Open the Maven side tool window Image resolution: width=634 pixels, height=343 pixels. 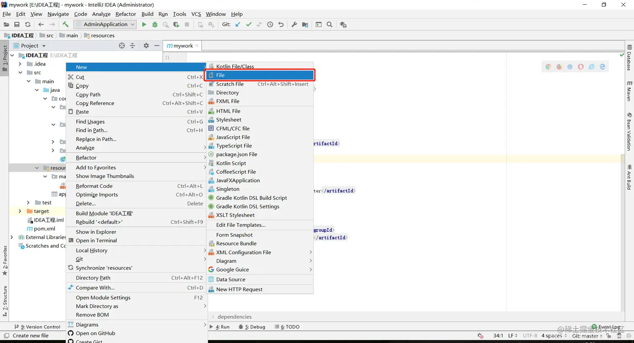(x=629, y=91)
